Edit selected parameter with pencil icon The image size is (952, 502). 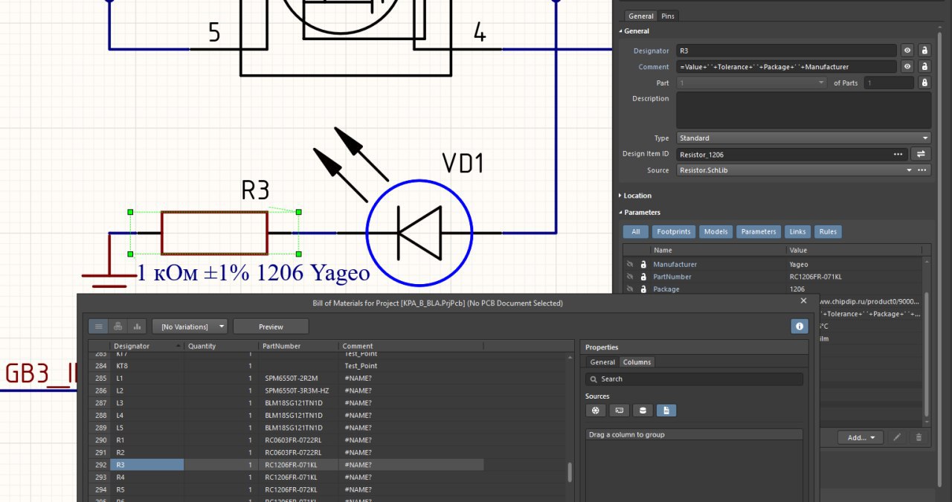[x=897, y=437]
